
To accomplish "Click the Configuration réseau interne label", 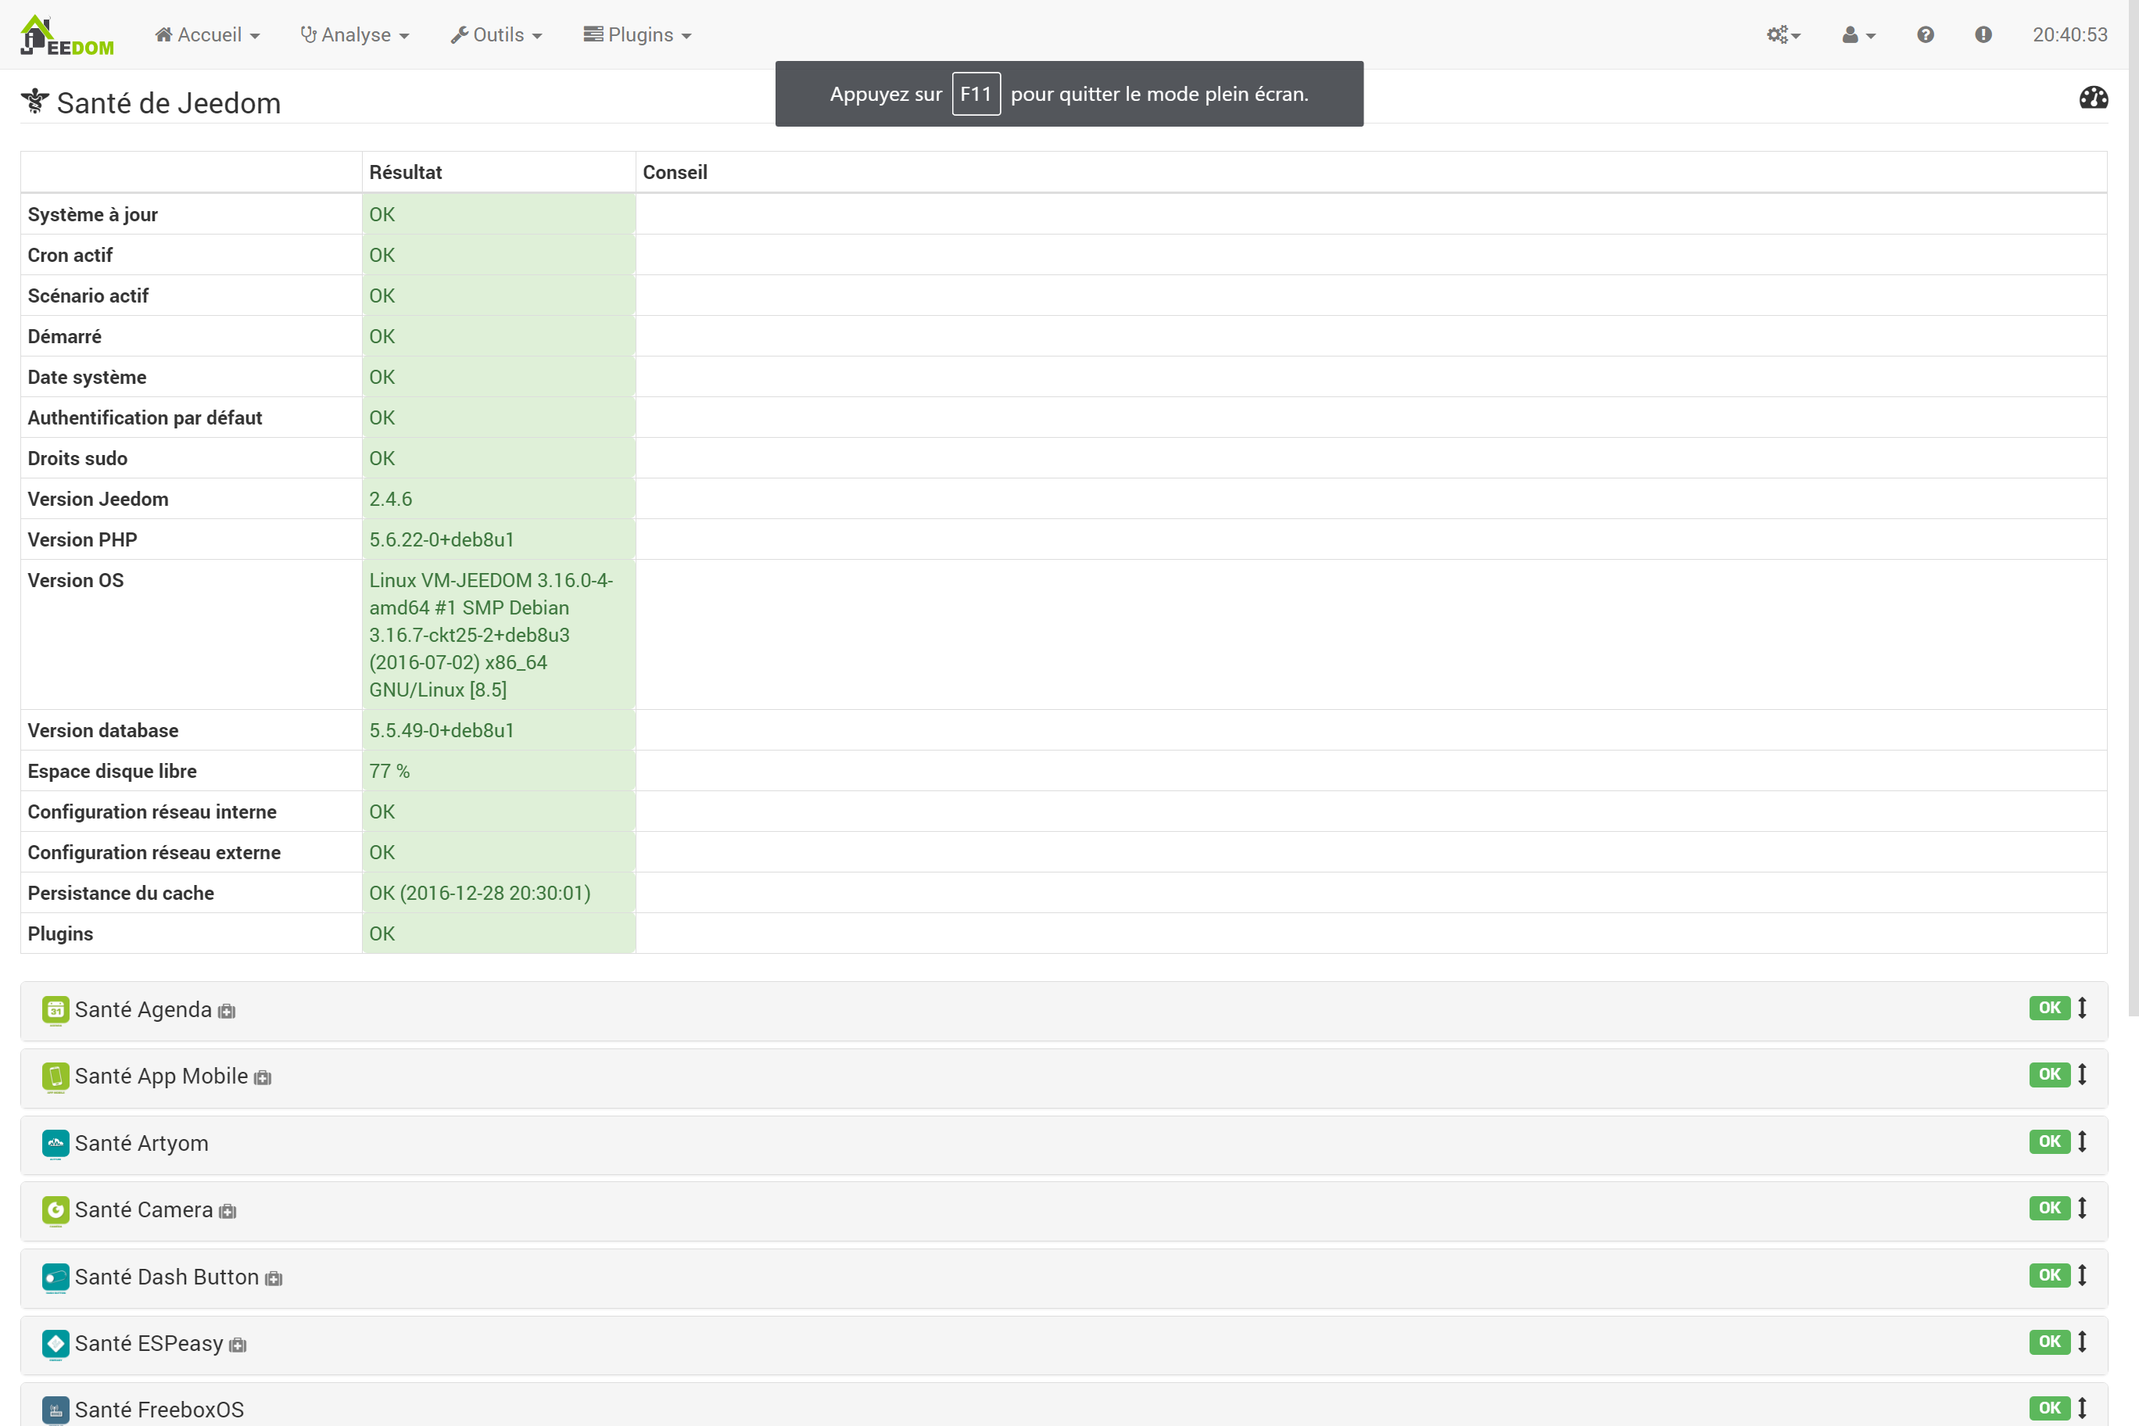I will (152, 812).
